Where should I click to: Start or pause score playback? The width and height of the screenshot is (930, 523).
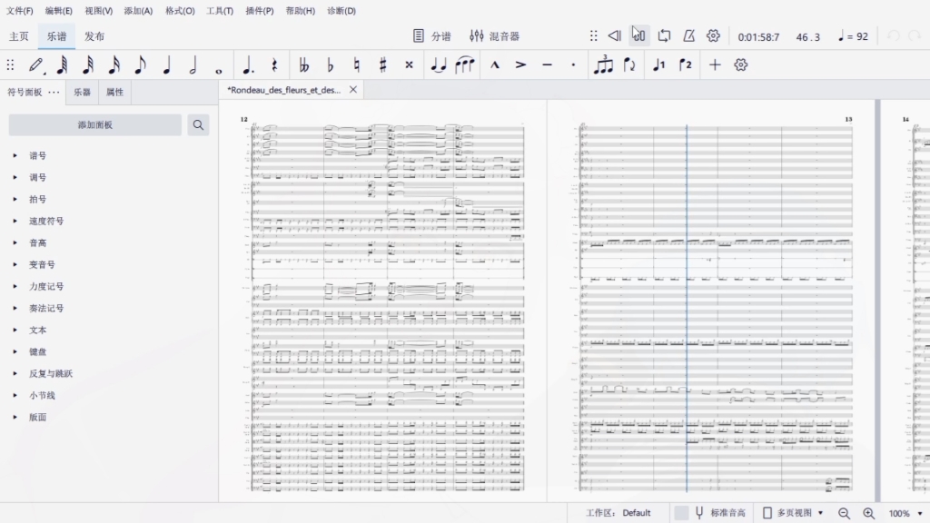(x=638, y=36)
